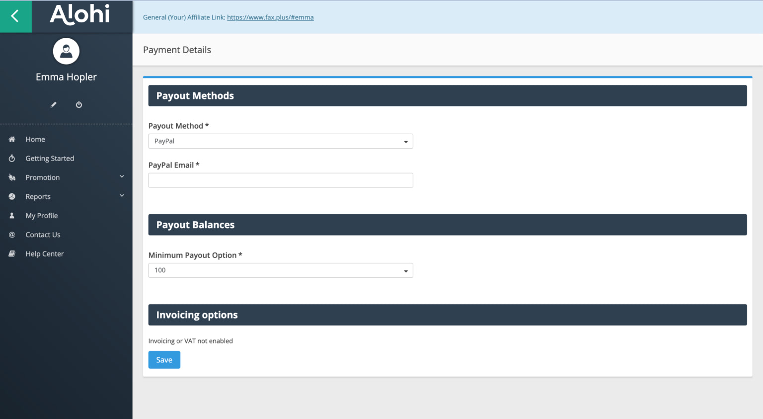Expand the Reports submenu chevron

122,196
